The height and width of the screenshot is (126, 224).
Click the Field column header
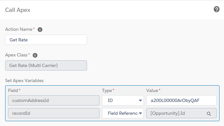coord(13,90)
